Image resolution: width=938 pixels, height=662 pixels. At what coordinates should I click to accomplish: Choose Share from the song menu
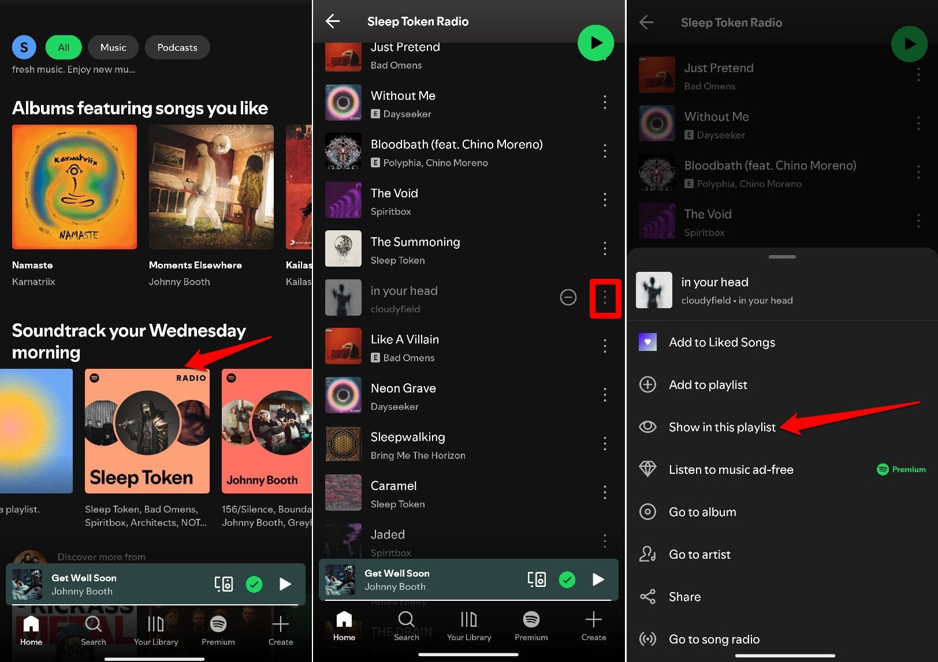(782, 597)
